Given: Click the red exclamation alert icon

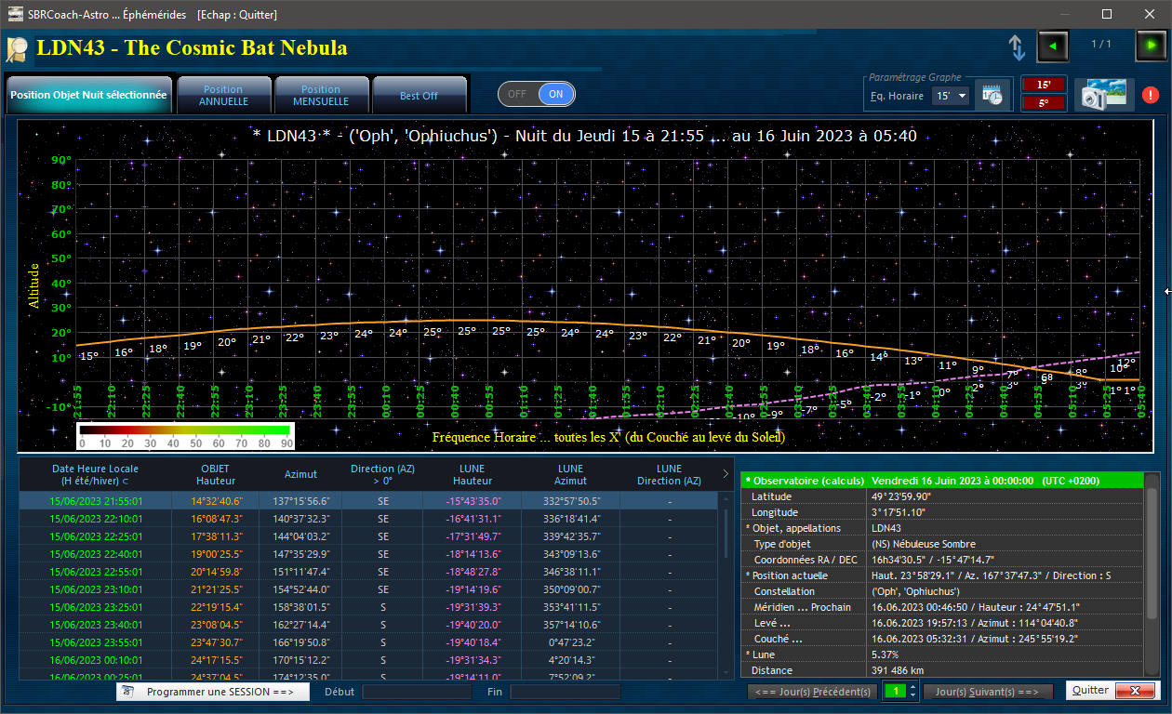Looking at the screenshot, I should (1151, 95).
